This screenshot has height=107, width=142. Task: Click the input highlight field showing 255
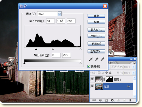(71, 21)
